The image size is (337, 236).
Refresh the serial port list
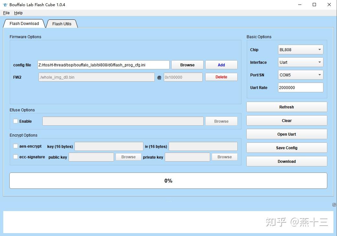pos(286,107)
